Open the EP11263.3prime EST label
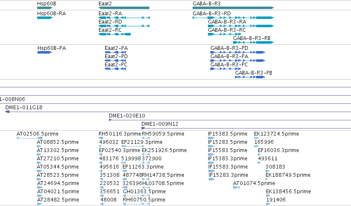This screenshot has width=351, height=206. pos(143,167)
